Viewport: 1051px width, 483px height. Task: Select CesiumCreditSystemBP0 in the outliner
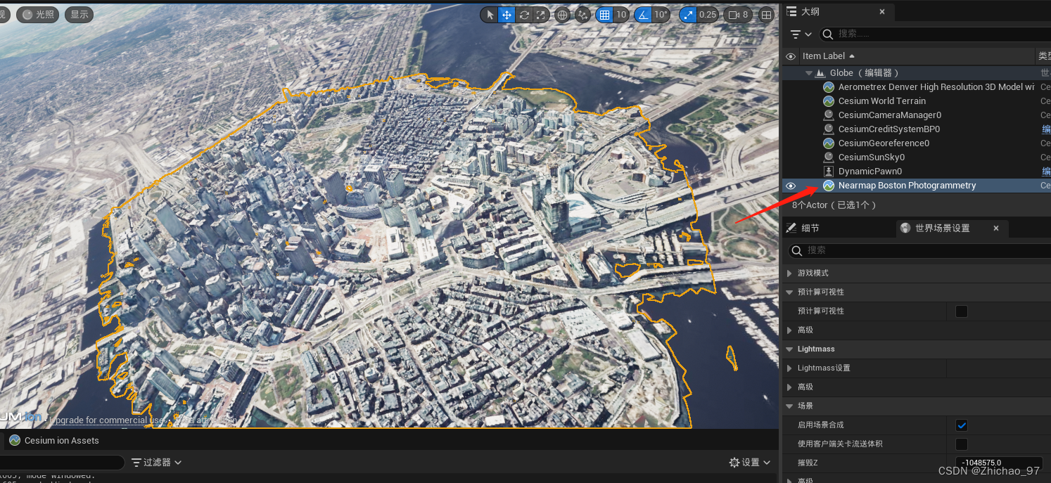click(x=889, y=129)
